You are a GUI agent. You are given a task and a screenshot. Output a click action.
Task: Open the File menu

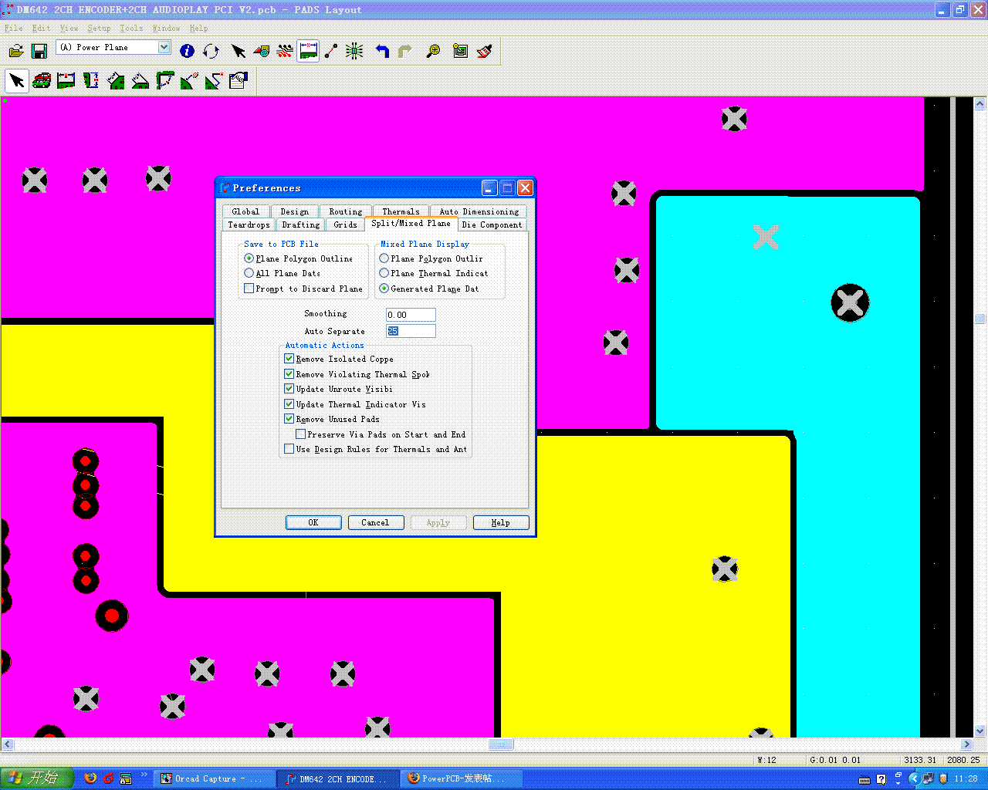tap(14, 29)
